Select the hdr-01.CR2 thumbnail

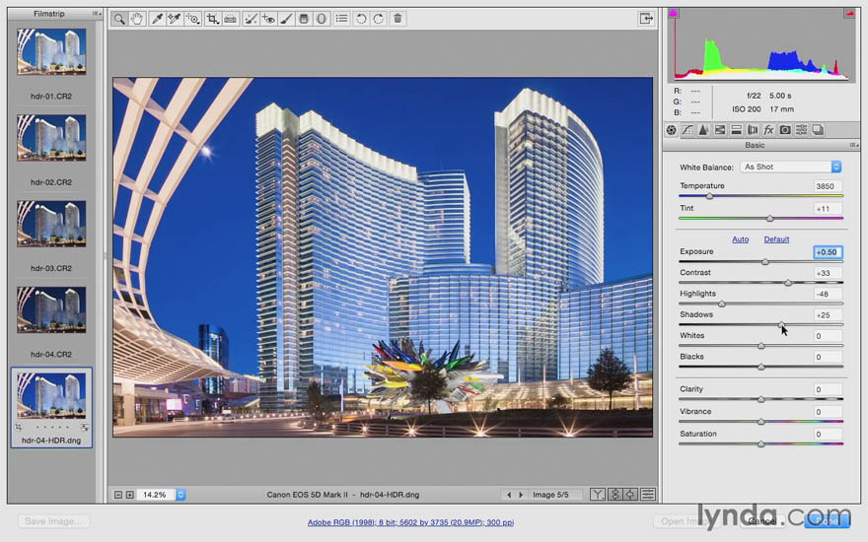coord(51,51)
